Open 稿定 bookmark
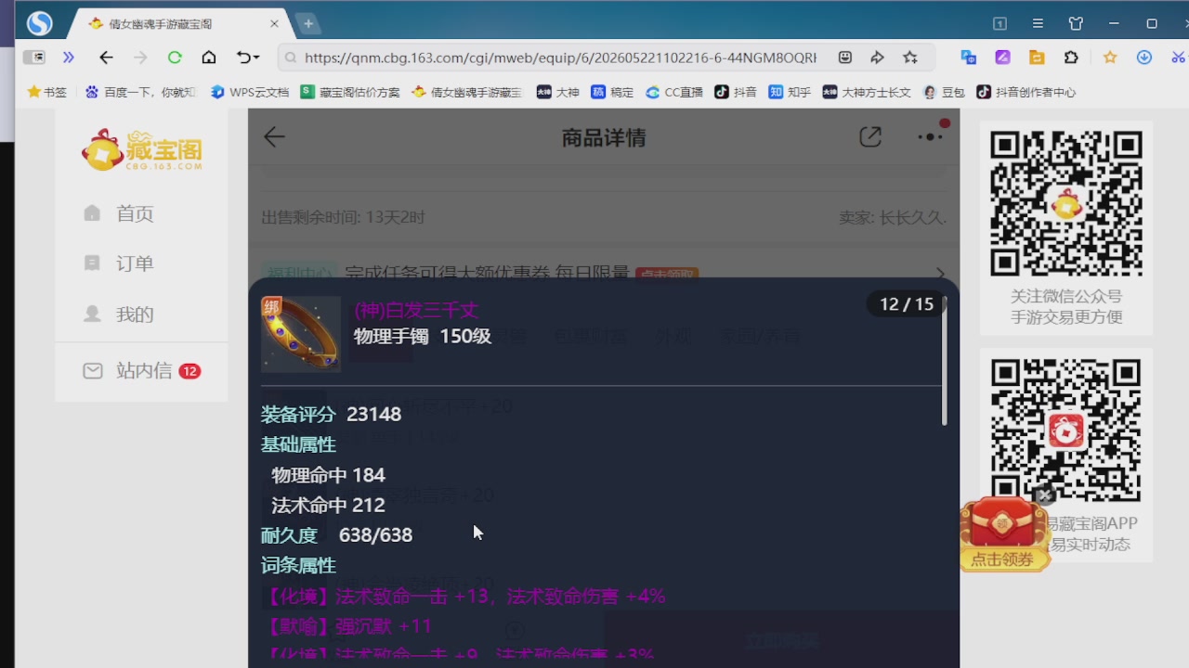Viewport: 1189px width, 668px height. [612, 92]
